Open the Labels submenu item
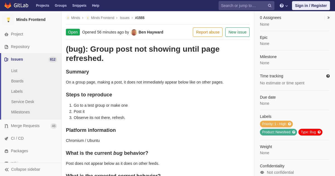Viewport: 335px width, 176px height. pos(17,91)
